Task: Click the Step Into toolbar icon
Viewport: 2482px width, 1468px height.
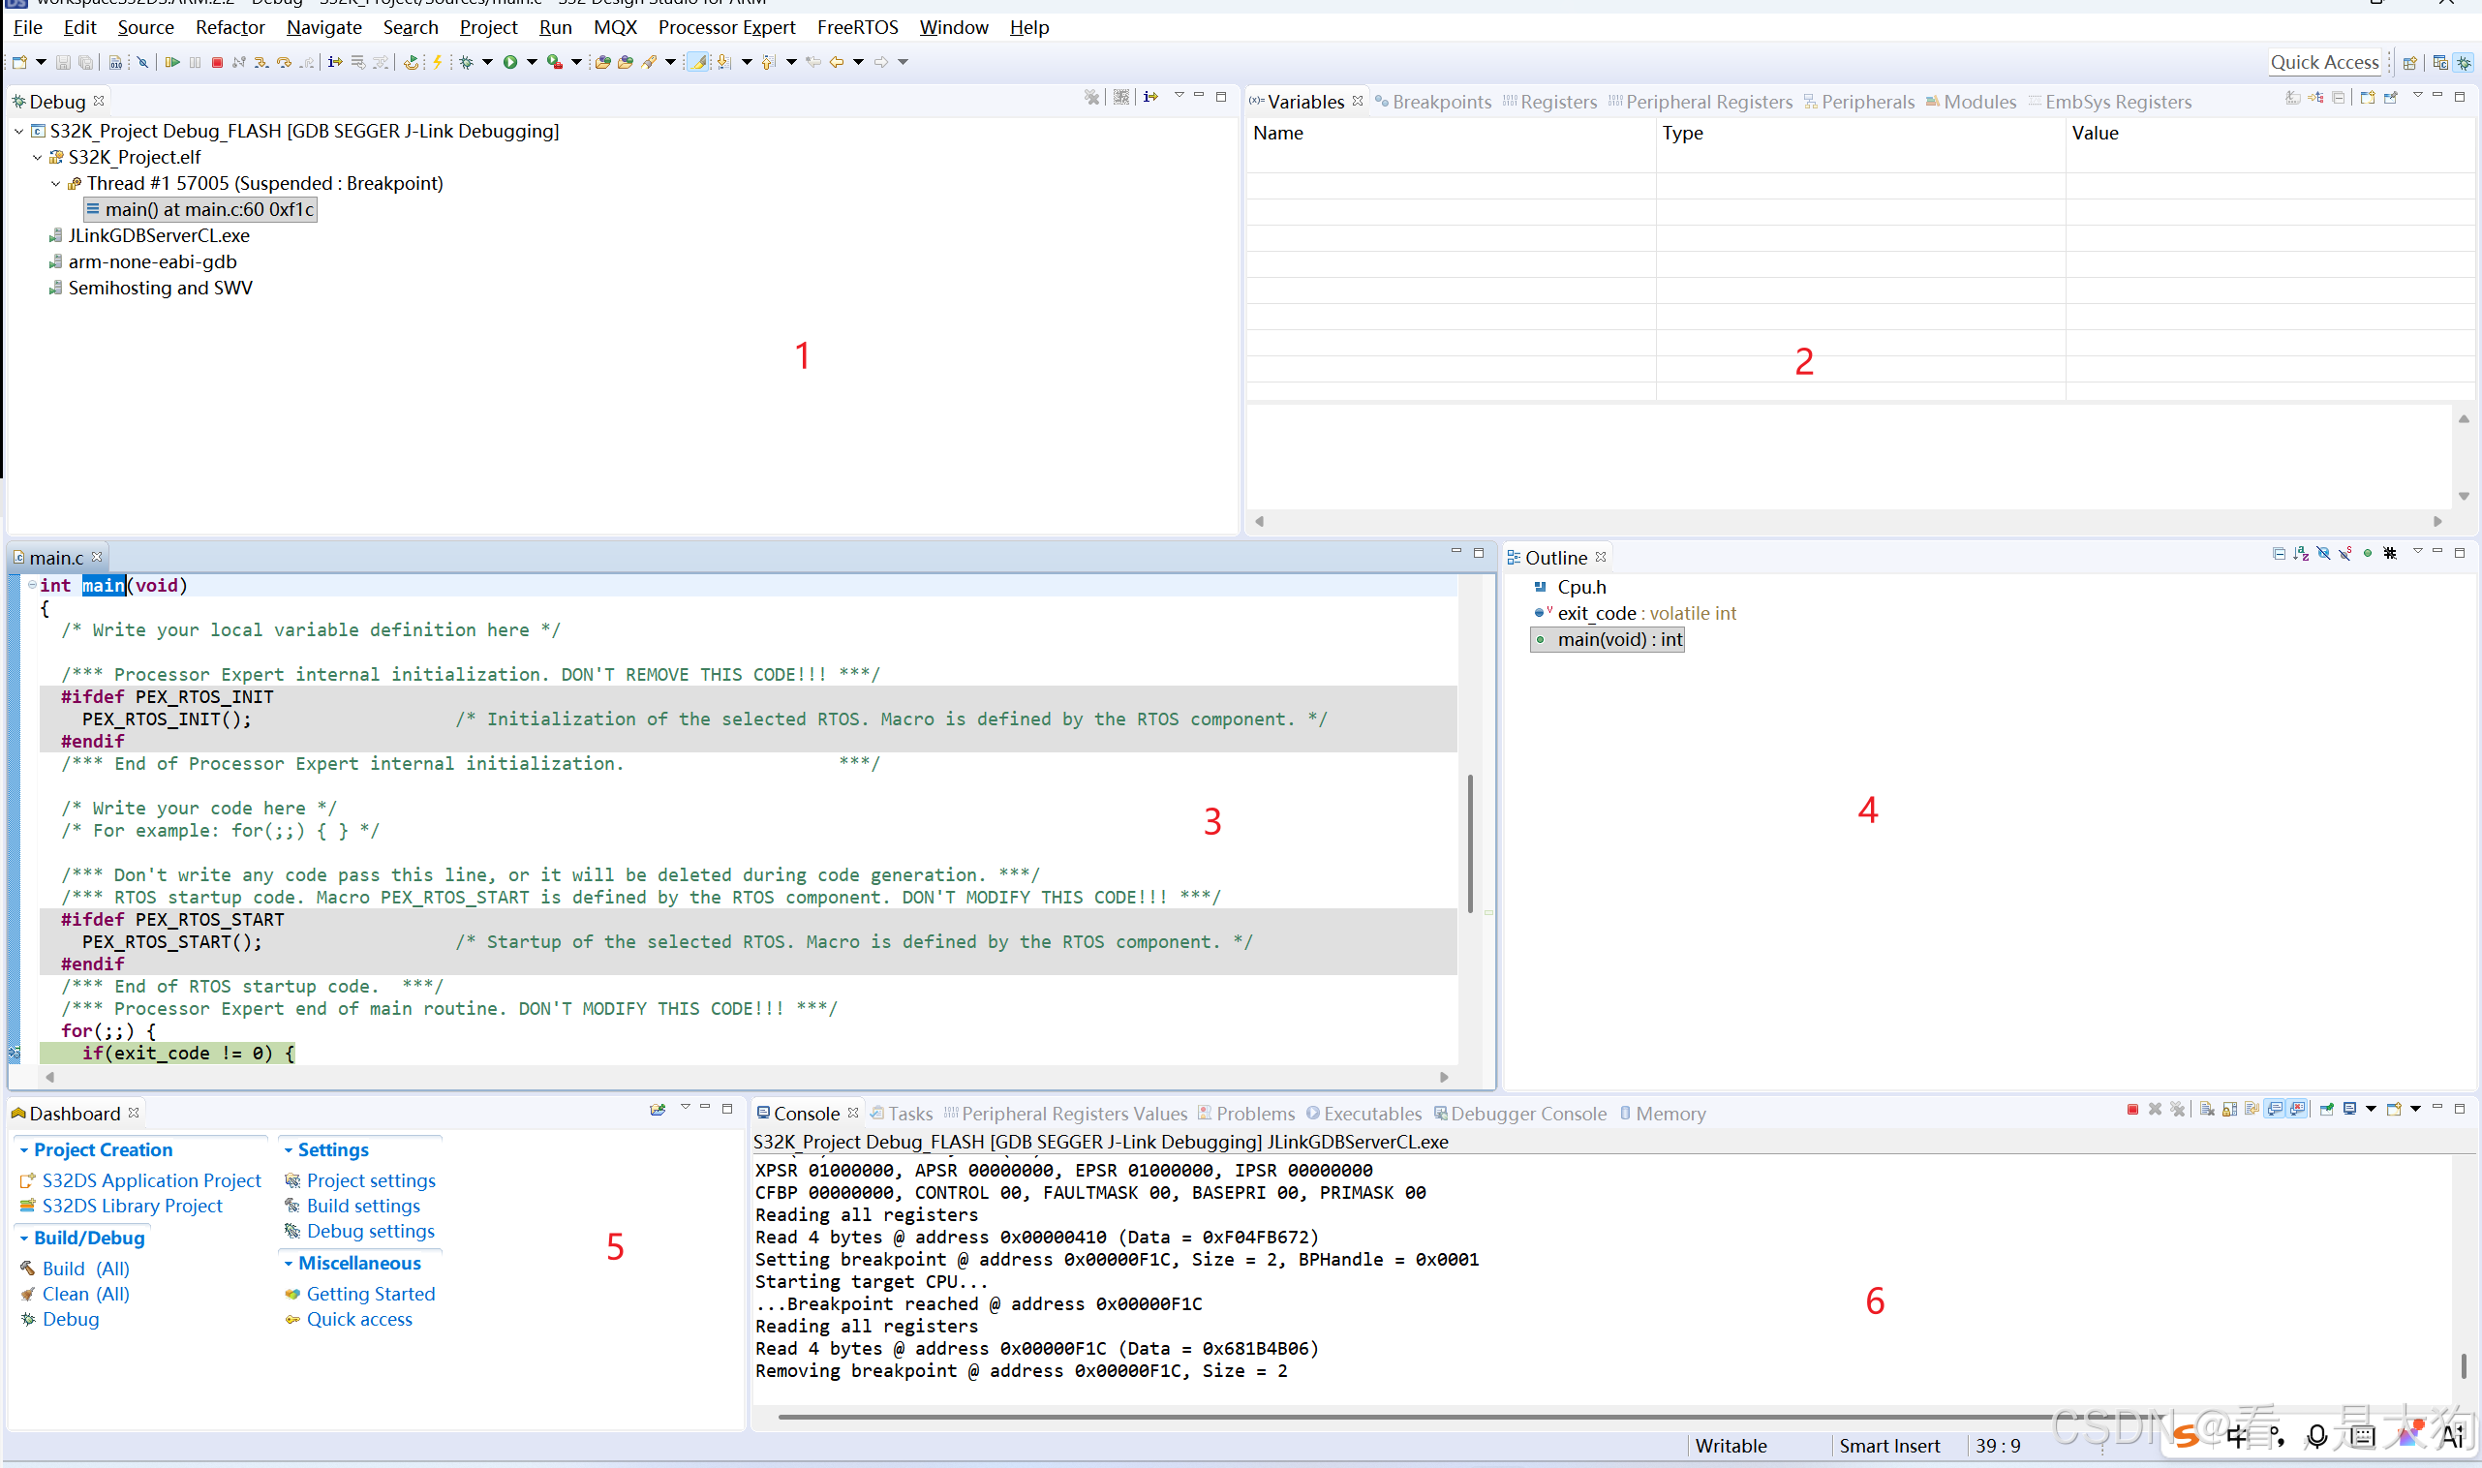Action: (x=261, y=62)
